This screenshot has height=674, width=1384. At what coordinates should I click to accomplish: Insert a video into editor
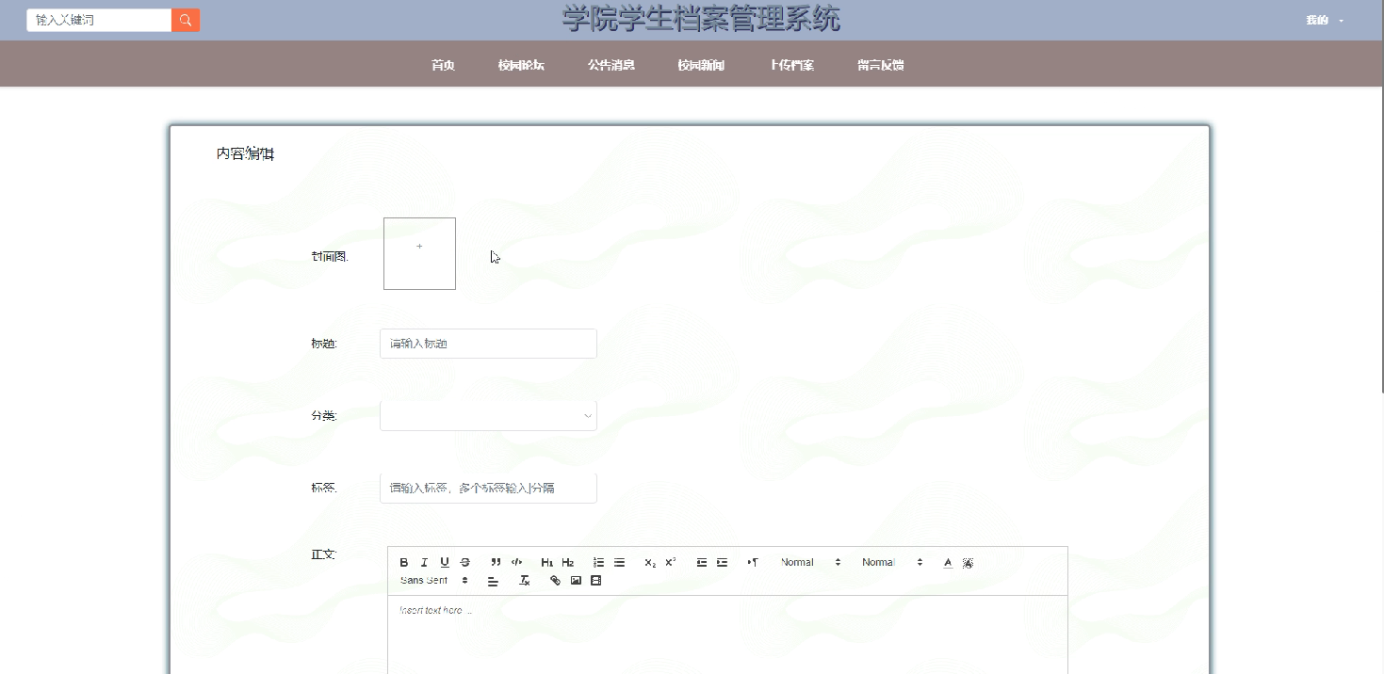596,581
